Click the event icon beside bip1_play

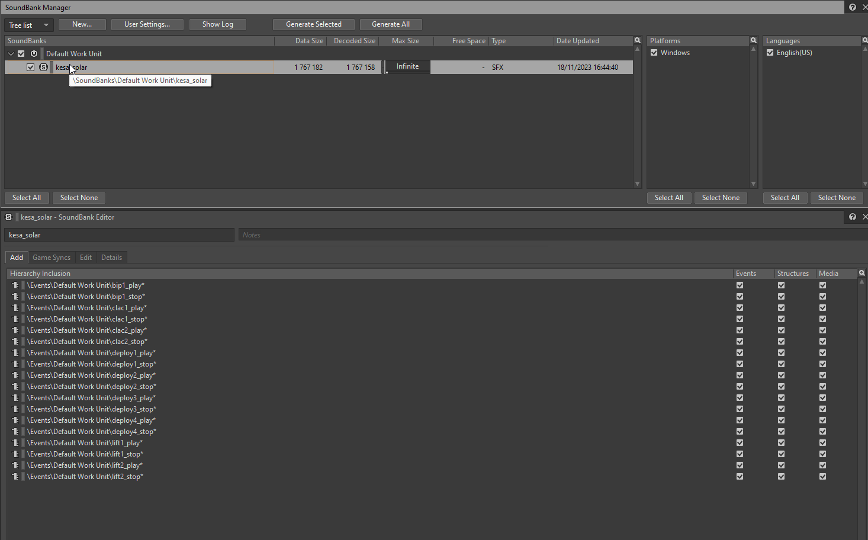click(x=15, y=285)
